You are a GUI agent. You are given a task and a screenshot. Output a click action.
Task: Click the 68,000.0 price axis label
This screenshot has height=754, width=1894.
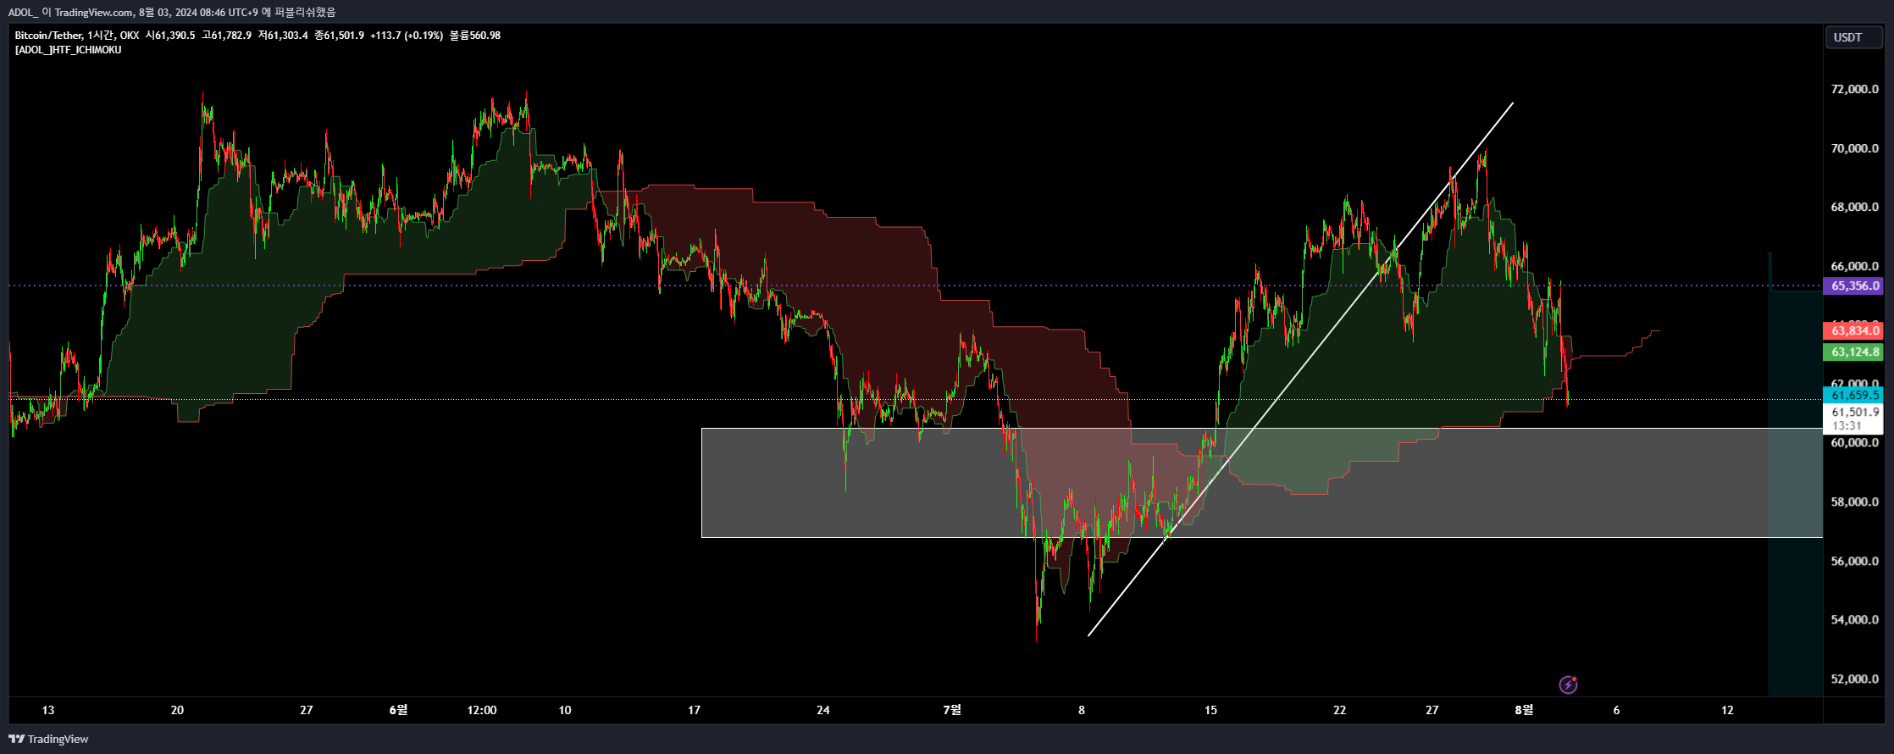click(1854, 207)
